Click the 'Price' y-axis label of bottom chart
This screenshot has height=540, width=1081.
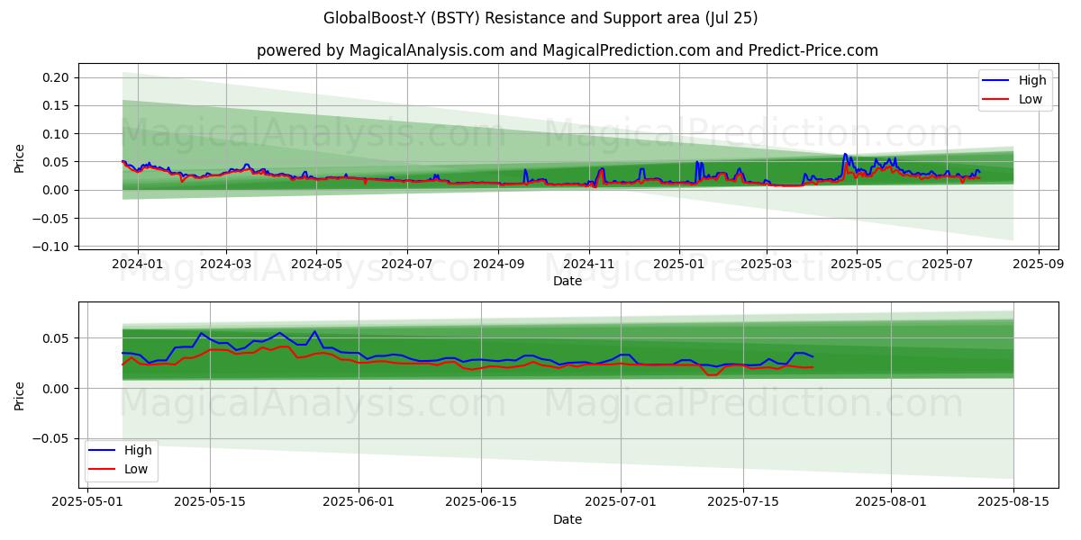(20, 395)
